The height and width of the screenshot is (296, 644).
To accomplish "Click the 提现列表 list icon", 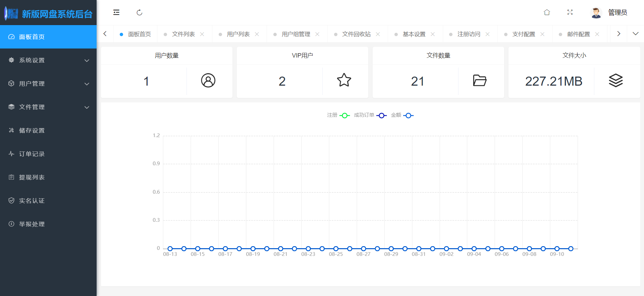I will (x=11, y=177).
